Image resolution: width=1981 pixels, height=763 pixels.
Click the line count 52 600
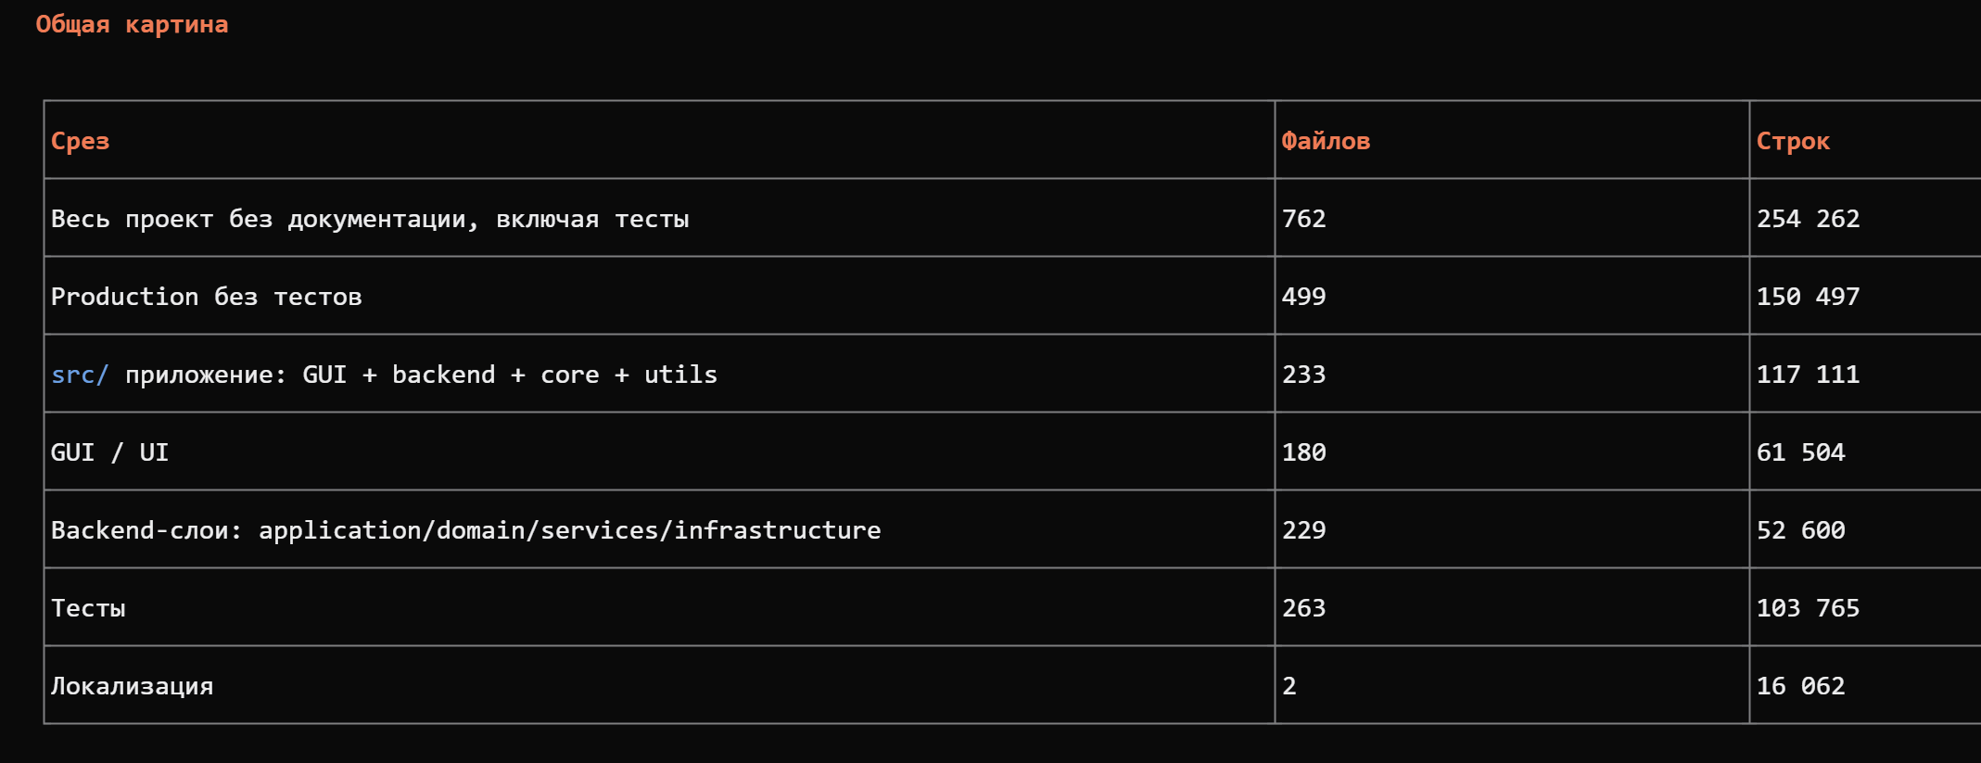click(x=1800, y=530)
